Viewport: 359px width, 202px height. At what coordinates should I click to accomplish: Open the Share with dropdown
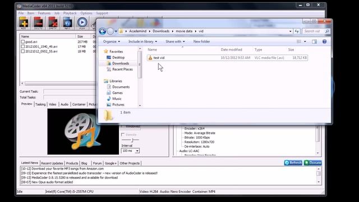tap(175, 42)
